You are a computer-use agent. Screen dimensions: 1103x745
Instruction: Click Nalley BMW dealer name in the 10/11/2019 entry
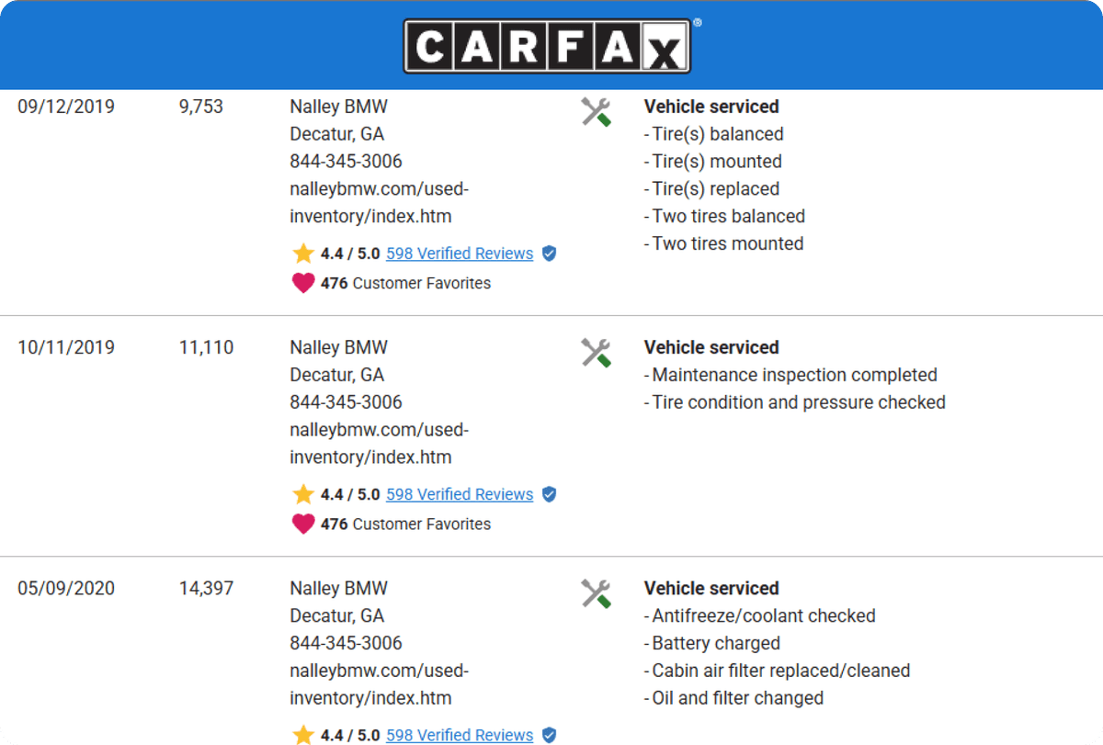pyautogui.click(x=339, y=347)
